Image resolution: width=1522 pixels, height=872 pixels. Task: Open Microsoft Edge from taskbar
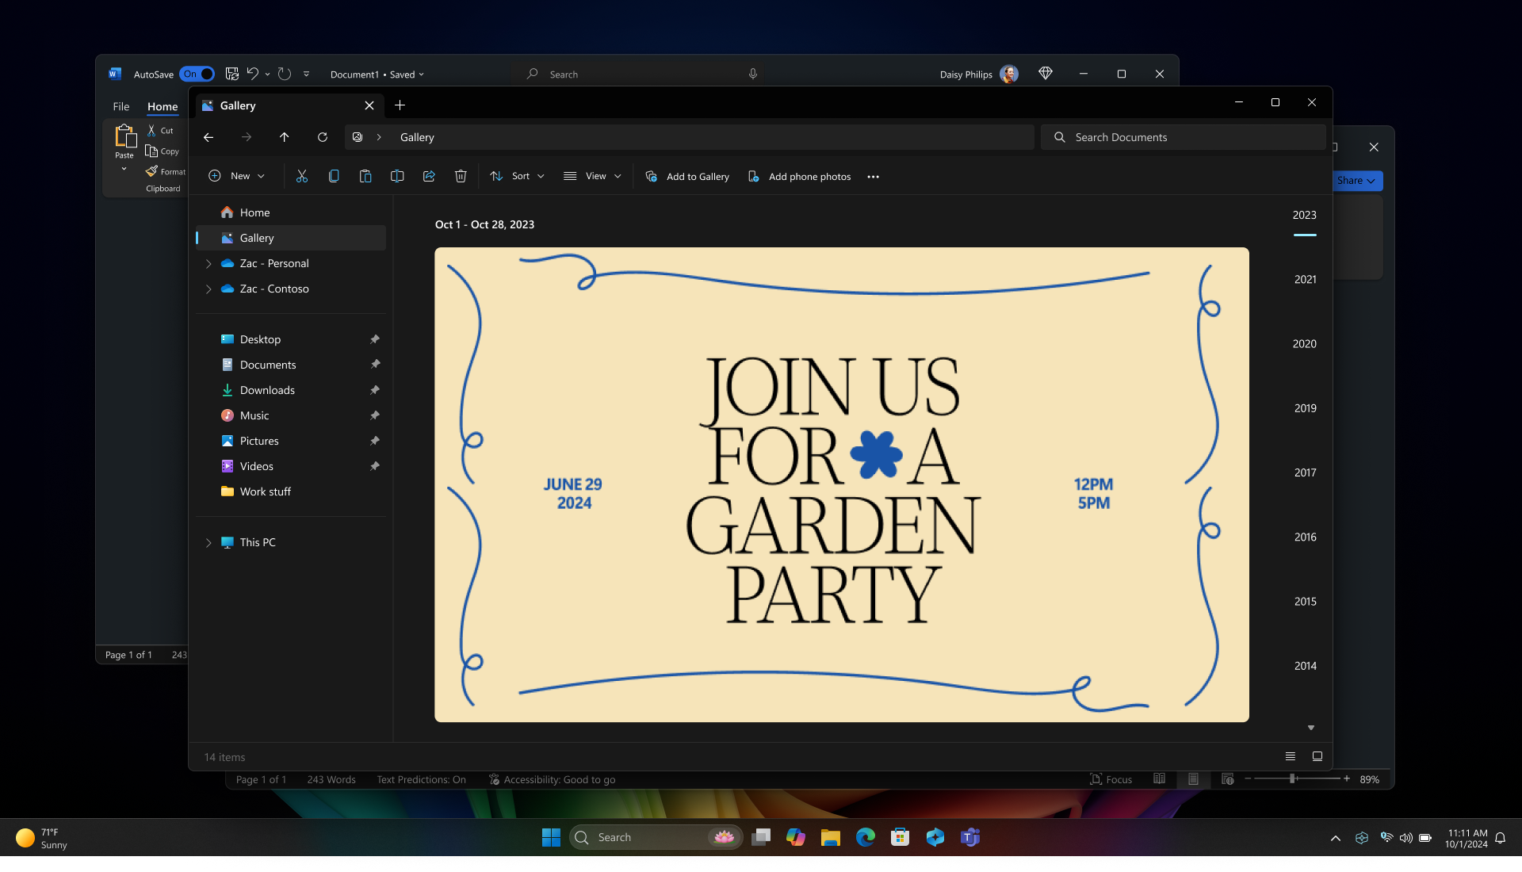point(865,837)
